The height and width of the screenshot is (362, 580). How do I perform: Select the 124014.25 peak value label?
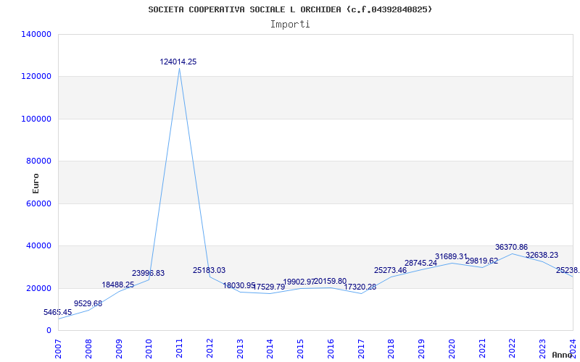[x=178, y=62]
